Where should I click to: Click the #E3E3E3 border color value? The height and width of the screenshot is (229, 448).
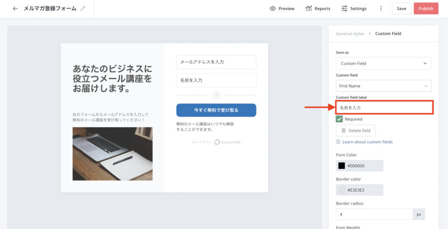click(356, 190)
